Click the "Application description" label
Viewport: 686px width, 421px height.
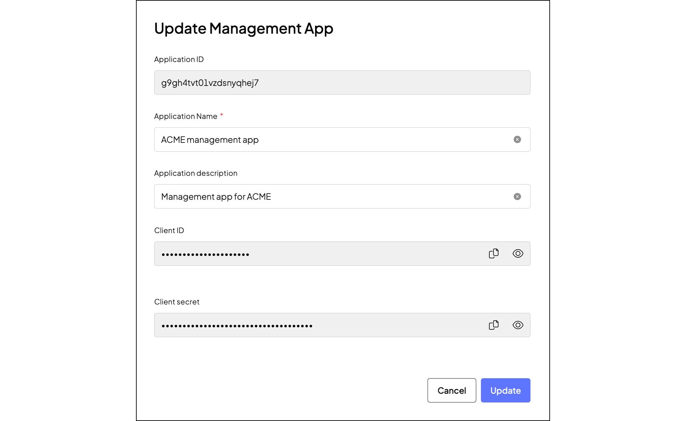tap(196, 173)
